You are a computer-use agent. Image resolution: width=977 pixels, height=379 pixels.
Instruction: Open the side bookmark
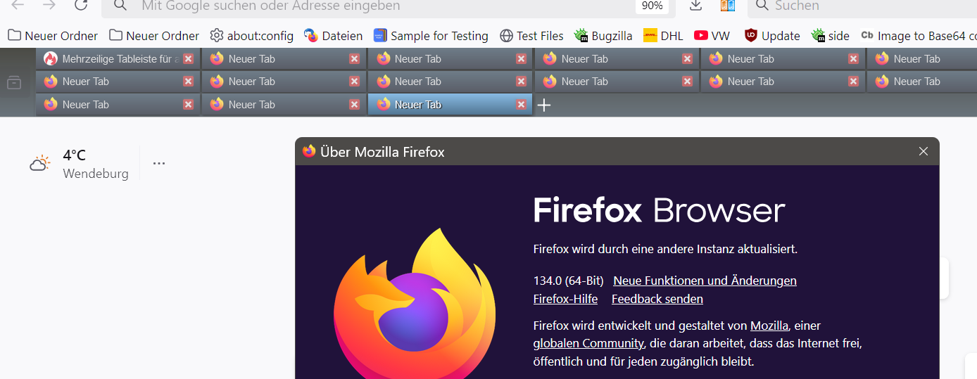(830, 36)
